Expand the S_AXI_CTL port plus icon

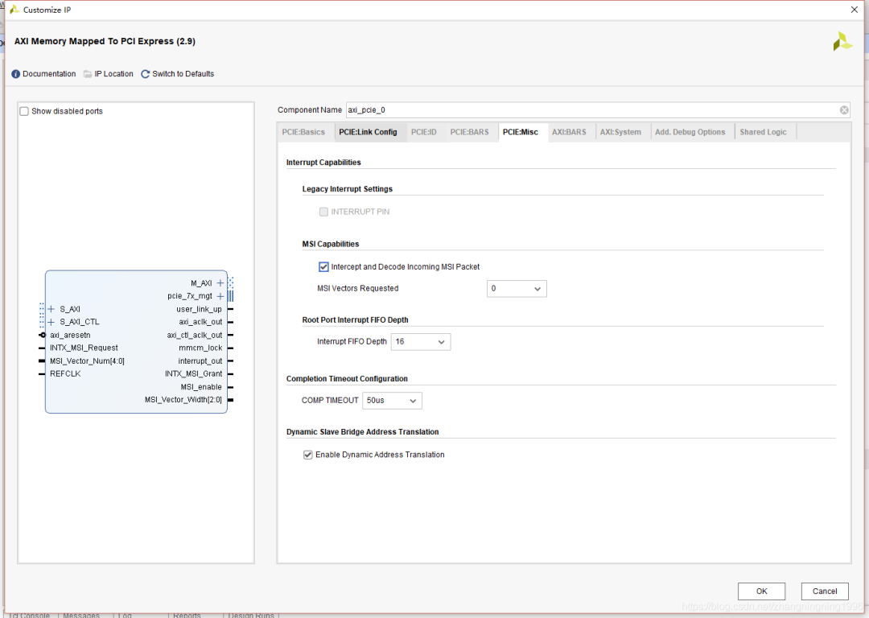coord(51,322)
